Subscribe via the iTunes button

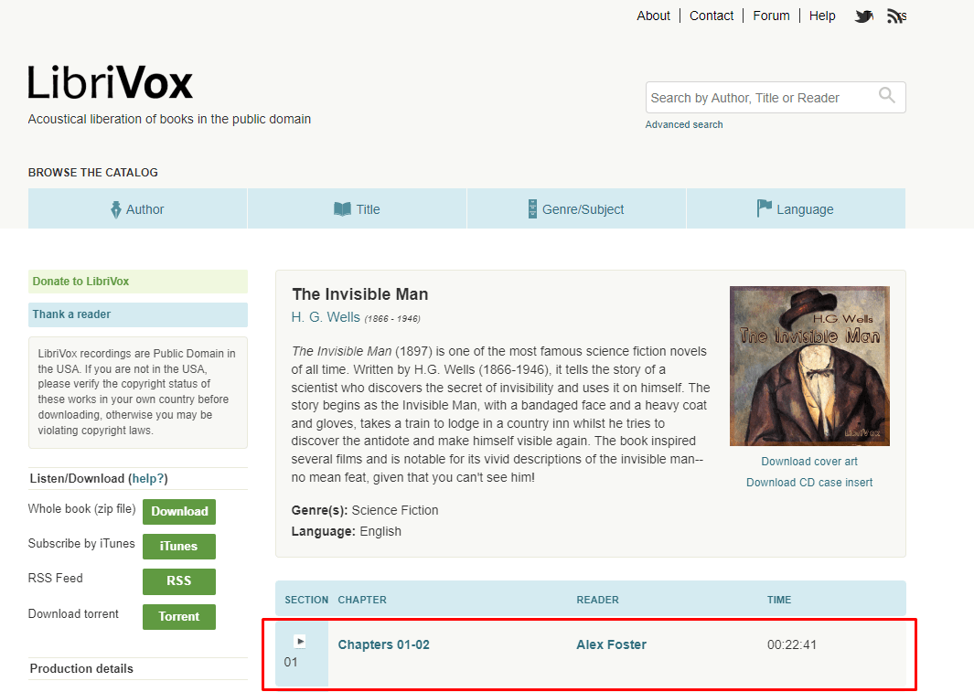pyautogui.click(x=179, y=546)
